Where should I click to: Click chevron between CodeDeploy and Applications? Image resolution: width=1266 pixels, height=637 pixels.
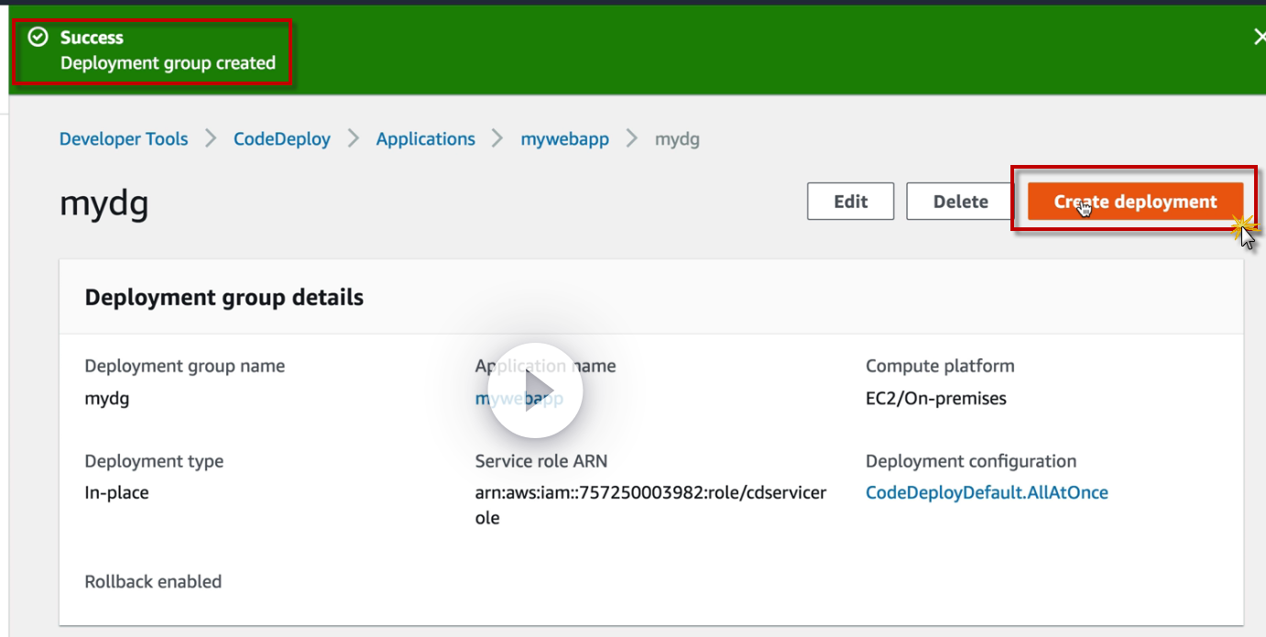pyautogui.click(x=353, y=139)
